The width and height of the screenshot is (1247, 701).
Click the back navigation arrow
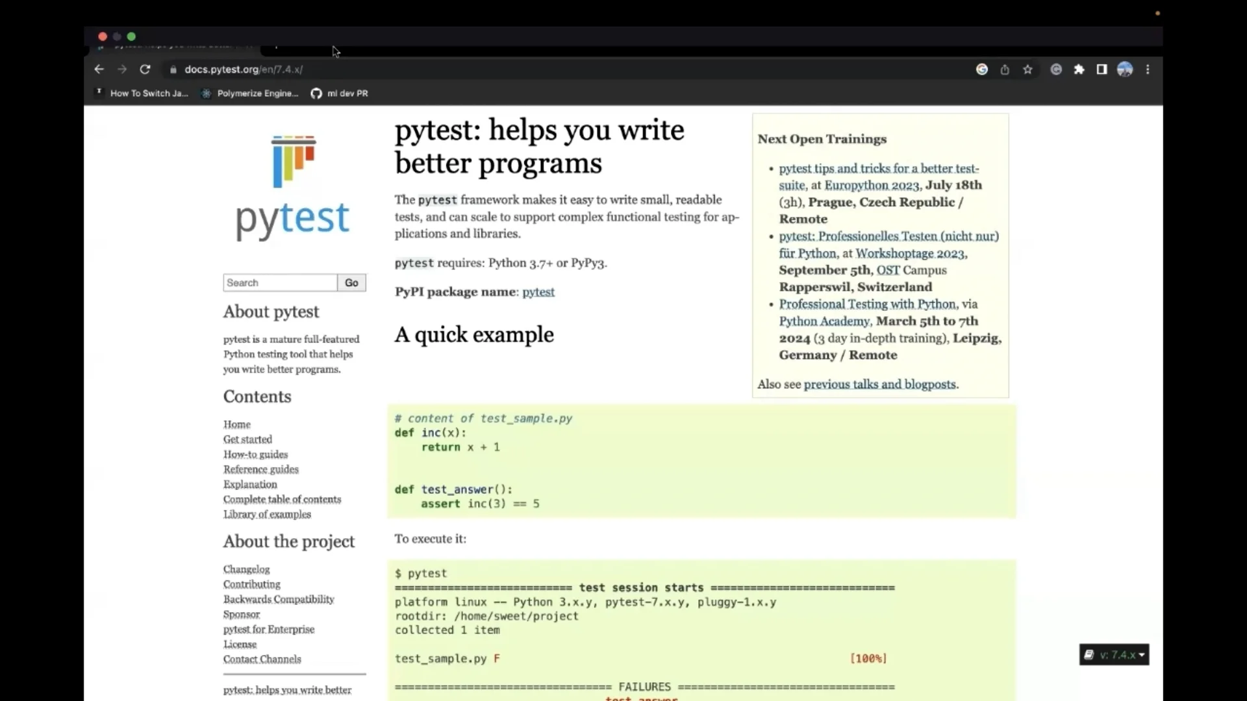point(99,69)
